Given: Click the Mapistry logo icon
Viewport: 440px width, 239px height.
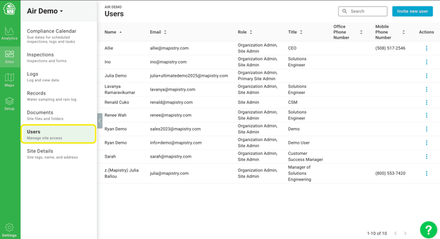Looking at the screenshot, I should (10, 9).
